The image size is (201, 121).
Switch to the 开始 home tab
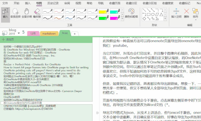[17, 3]
